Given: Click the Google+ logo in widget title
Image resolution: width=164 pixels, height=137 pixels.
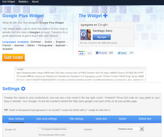Looking at the screenshot, I should [x=103, y=25].
